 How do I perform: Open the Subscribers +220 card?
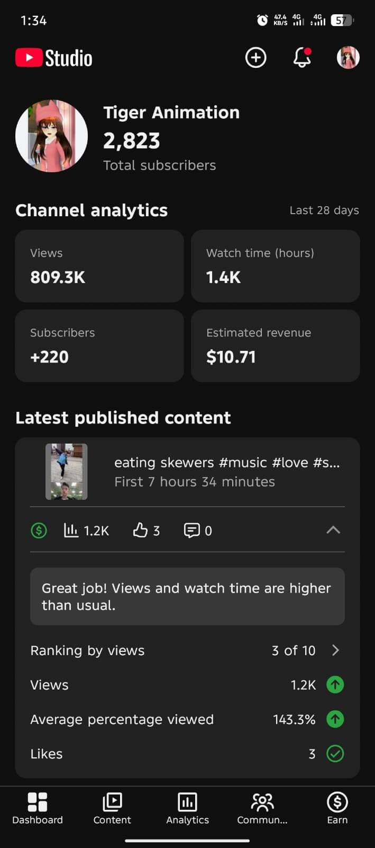(x=99, y=346)
